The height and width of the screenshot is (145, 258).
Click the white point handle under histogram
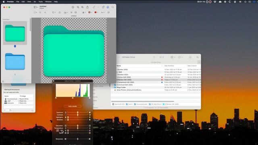(x=89, y=98)
